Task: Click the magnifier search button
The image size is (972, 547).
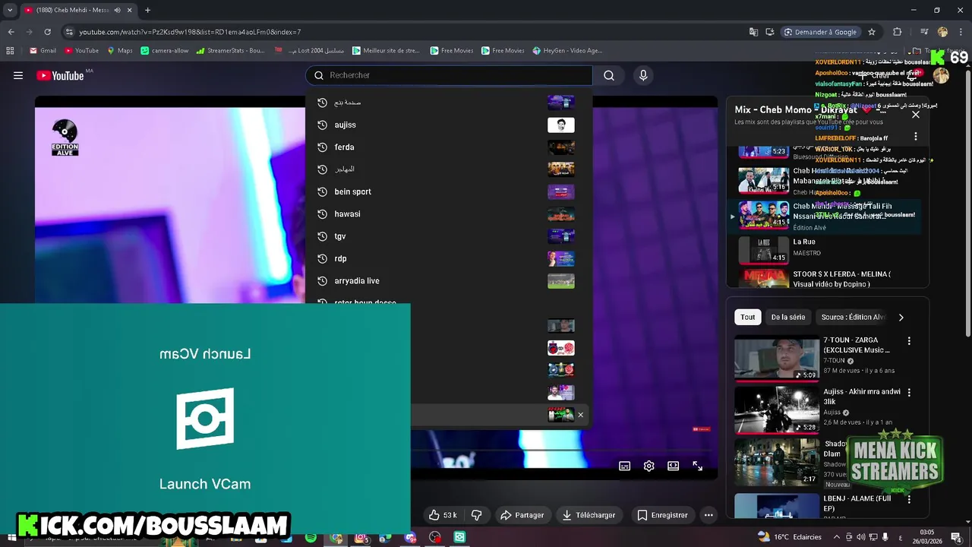Action: (609, 75)
